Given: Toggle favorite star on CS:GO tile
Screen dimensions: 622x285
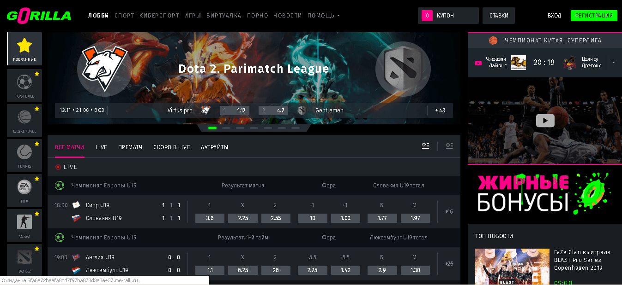Looking at the screenshot, I should click(37, 213).
